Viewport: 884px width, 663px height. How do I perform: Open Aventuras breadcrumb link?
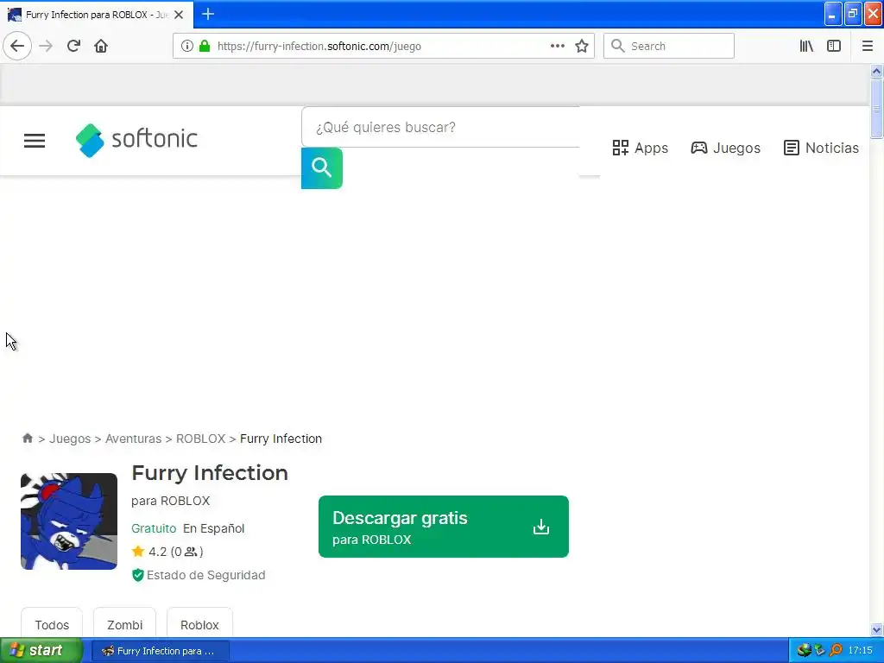tap(133, 439)
